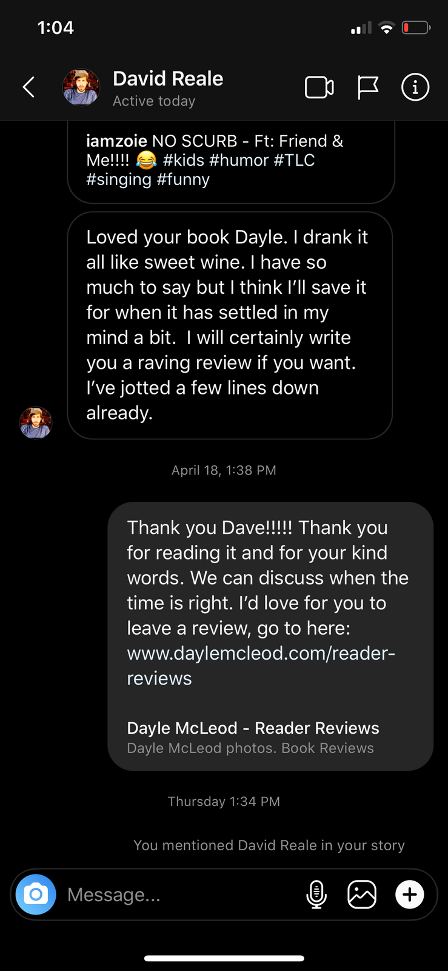The width and height of the screenshot is (448, 971).
Task: Tap the flag icon in header
Action: (367, 87)
